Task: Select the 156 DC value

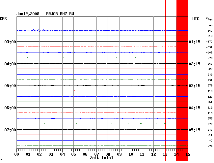Action: (x=210, y=64)
